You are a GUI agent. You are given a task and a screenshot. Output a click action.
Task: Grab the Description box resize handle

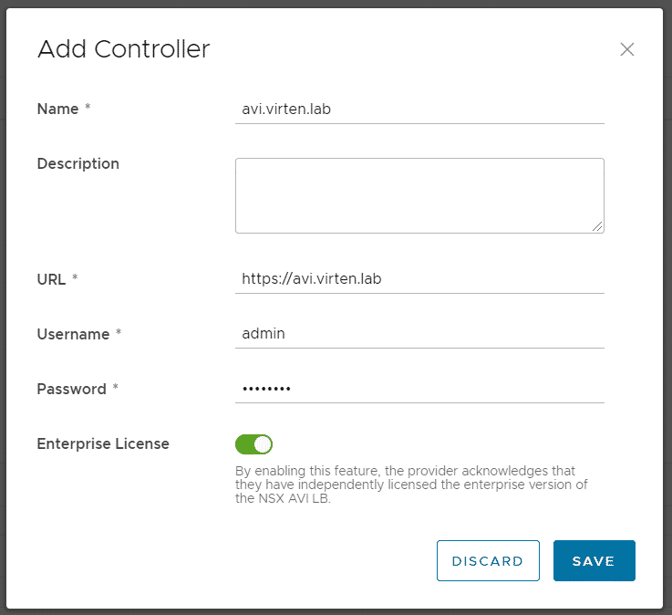(597, 226)
